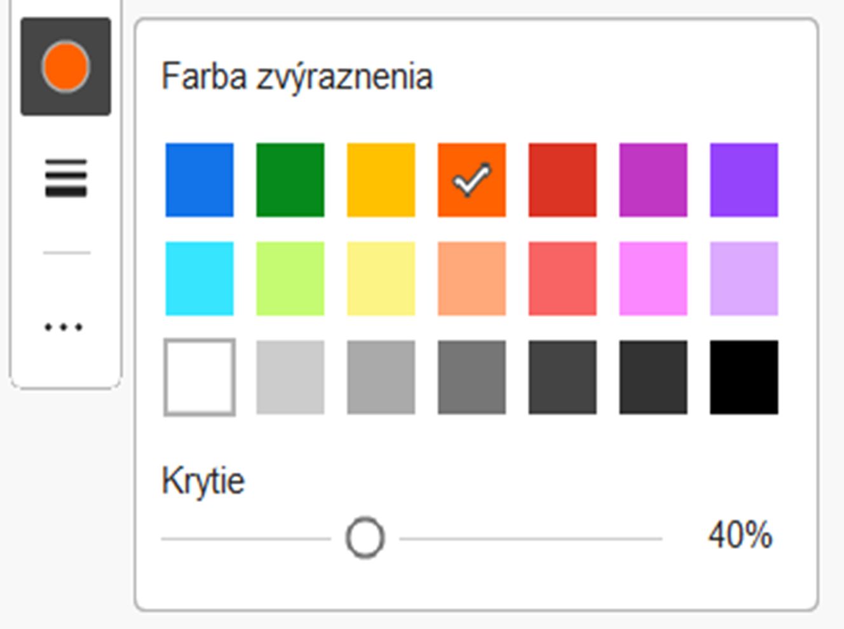Click the 40% opacity value
The height and width of the screenshot is (629, 844).
click(x=739, y=537)
